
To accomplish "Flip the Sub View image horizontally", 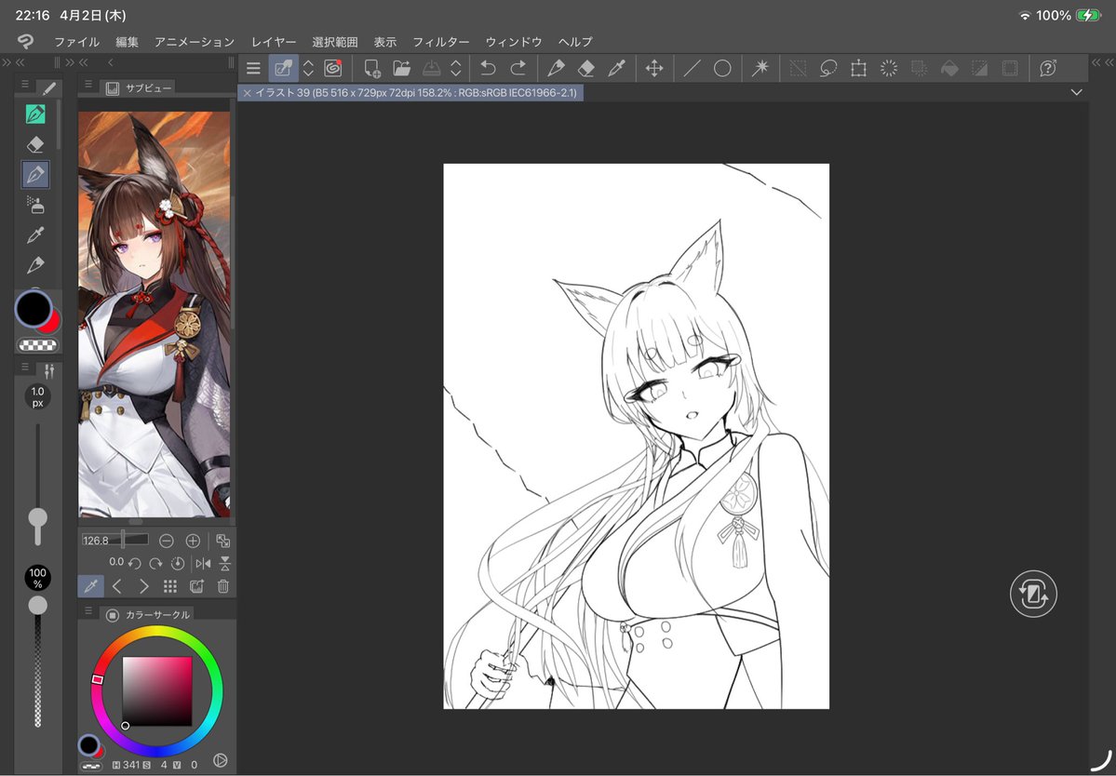I will (x=203, y=564).
